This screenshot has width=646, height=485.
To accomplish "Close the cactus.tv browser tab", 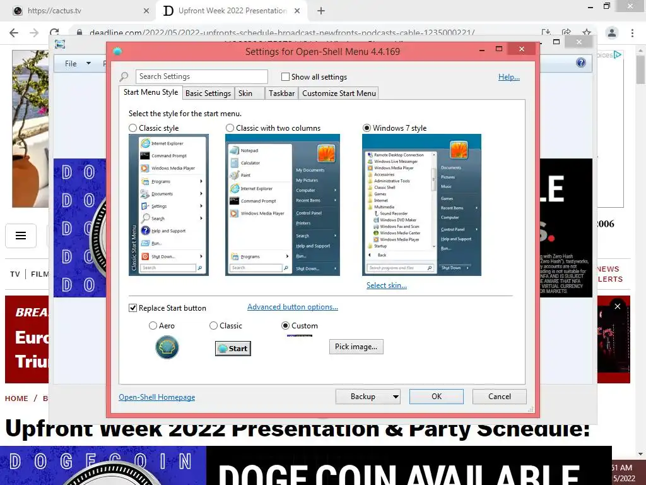I will click(146, 11).
